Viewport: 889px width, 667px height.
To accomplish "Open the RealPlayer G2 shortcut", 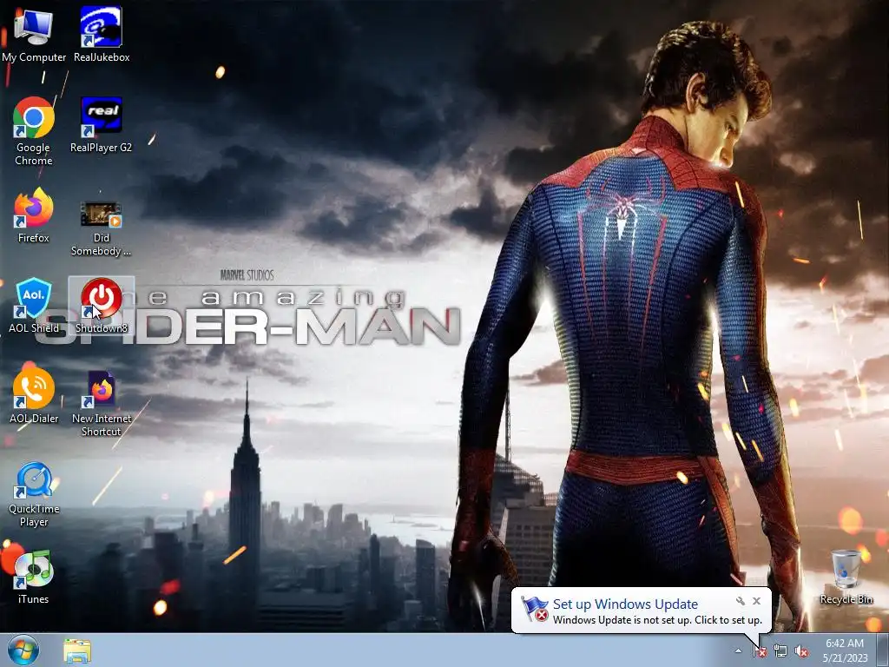I will [101, 125].
